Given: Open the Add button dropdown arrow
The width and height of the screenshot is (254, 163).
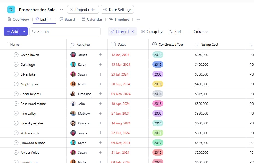Looking at the screenshot, I should point(24,32).
